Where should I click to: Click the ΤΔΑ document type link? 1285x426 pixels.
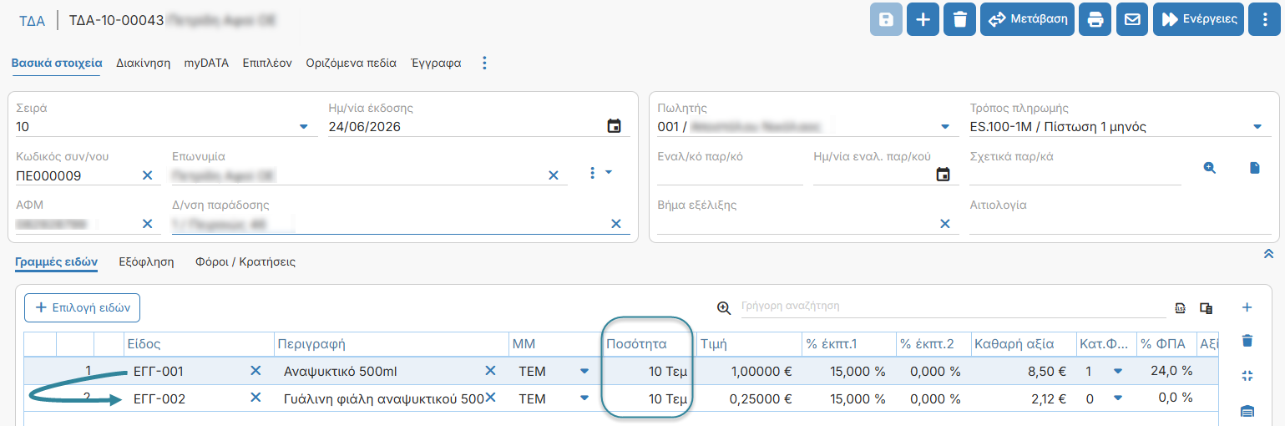point(32,20)
